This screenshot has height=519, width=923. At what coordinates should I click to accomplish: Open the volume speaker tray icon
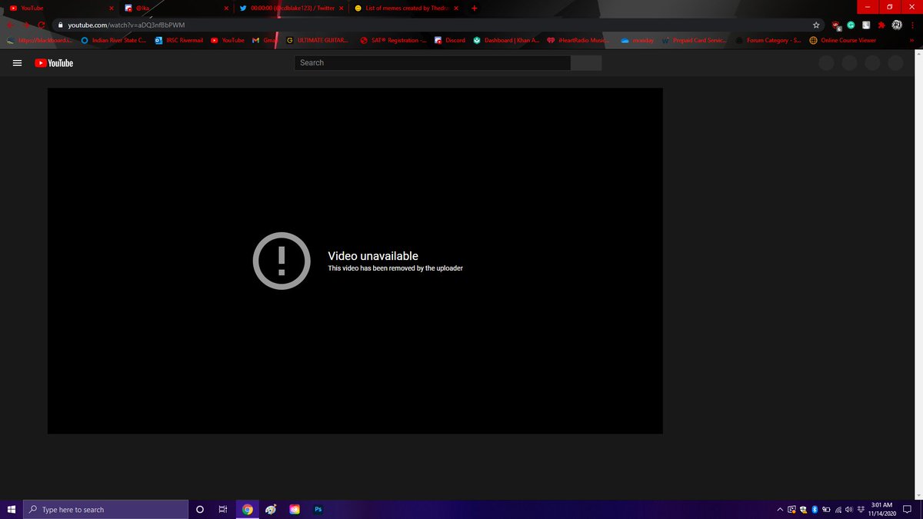tap(849, 509)
